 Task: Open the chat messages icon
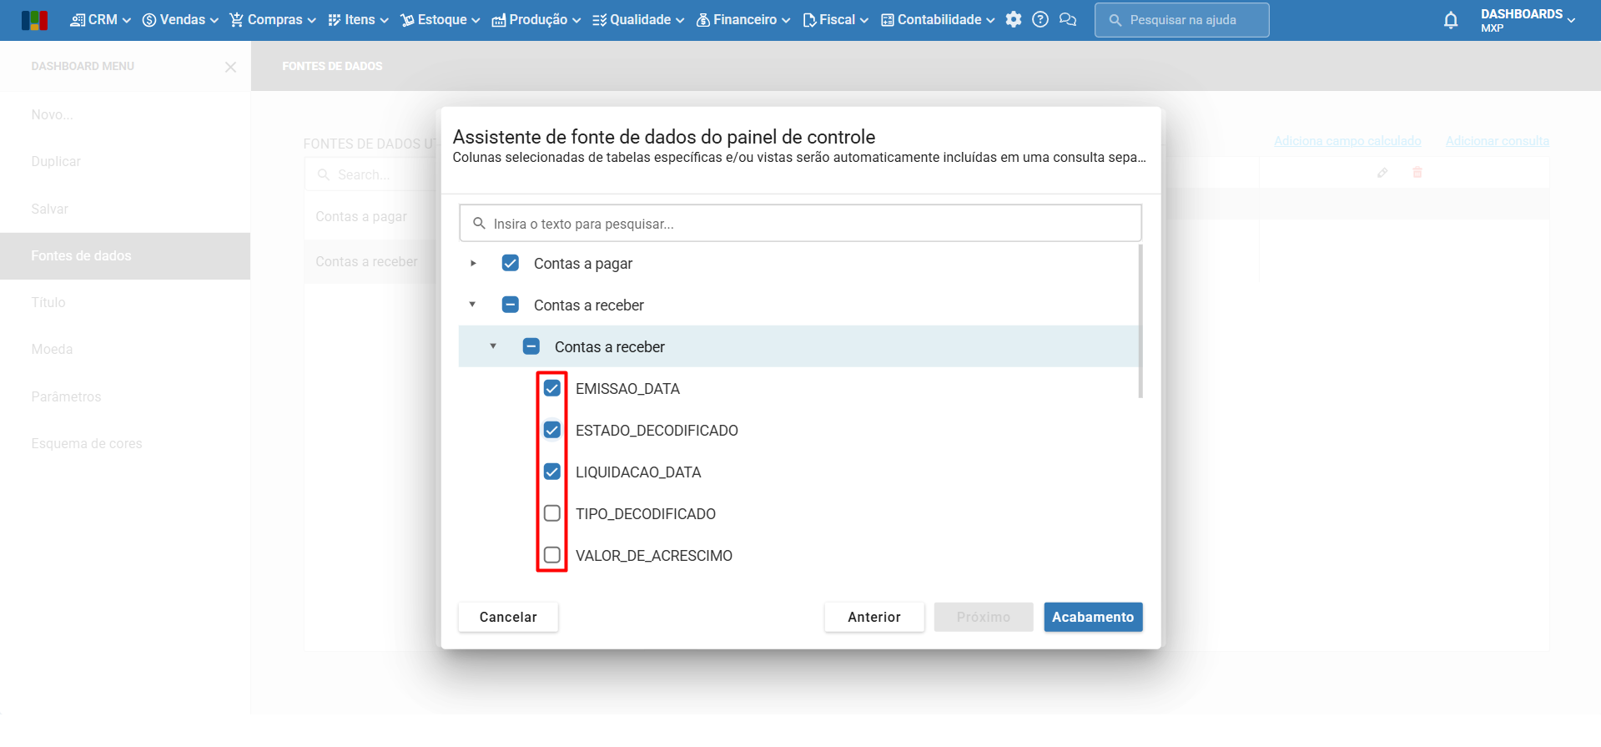click(1067, 20)
